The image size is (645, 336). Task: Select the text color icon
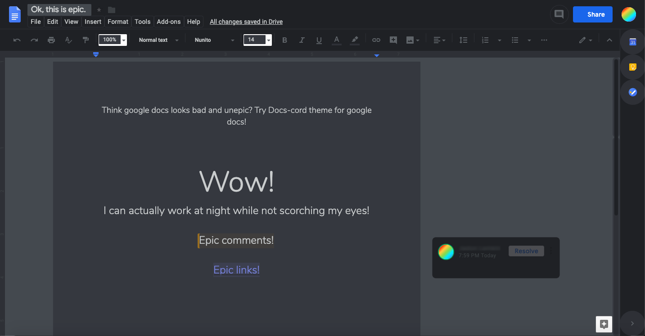point(336,40)
